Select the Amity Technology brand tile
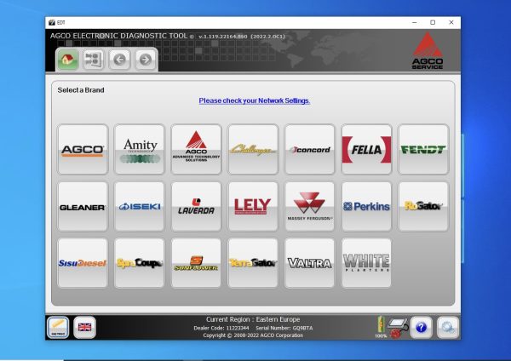 coord(140,149)
